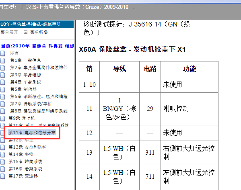The width and height of the screenshot is (241, 190).
Task: Click circuit number 29 cell
Action: 150,109
